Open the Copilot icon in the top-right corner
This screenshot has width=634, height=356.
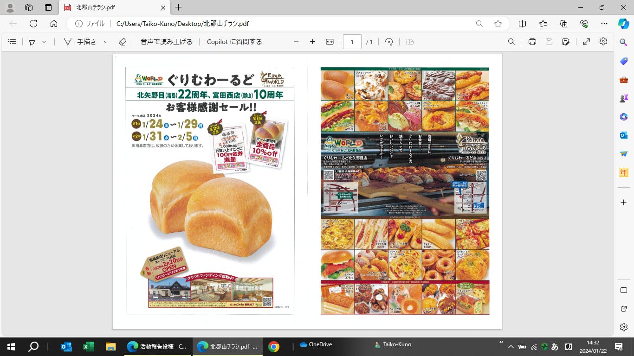623,24
